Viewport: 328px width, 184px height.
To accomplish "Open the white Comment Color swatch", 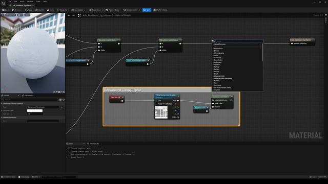I will point(35,110).
